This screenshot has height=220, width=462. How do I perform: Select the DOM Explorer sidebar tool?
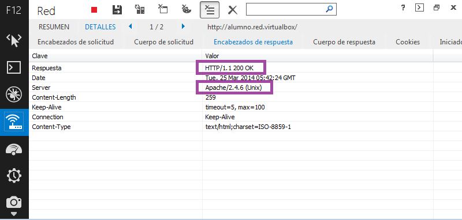[x=14, y=40]
